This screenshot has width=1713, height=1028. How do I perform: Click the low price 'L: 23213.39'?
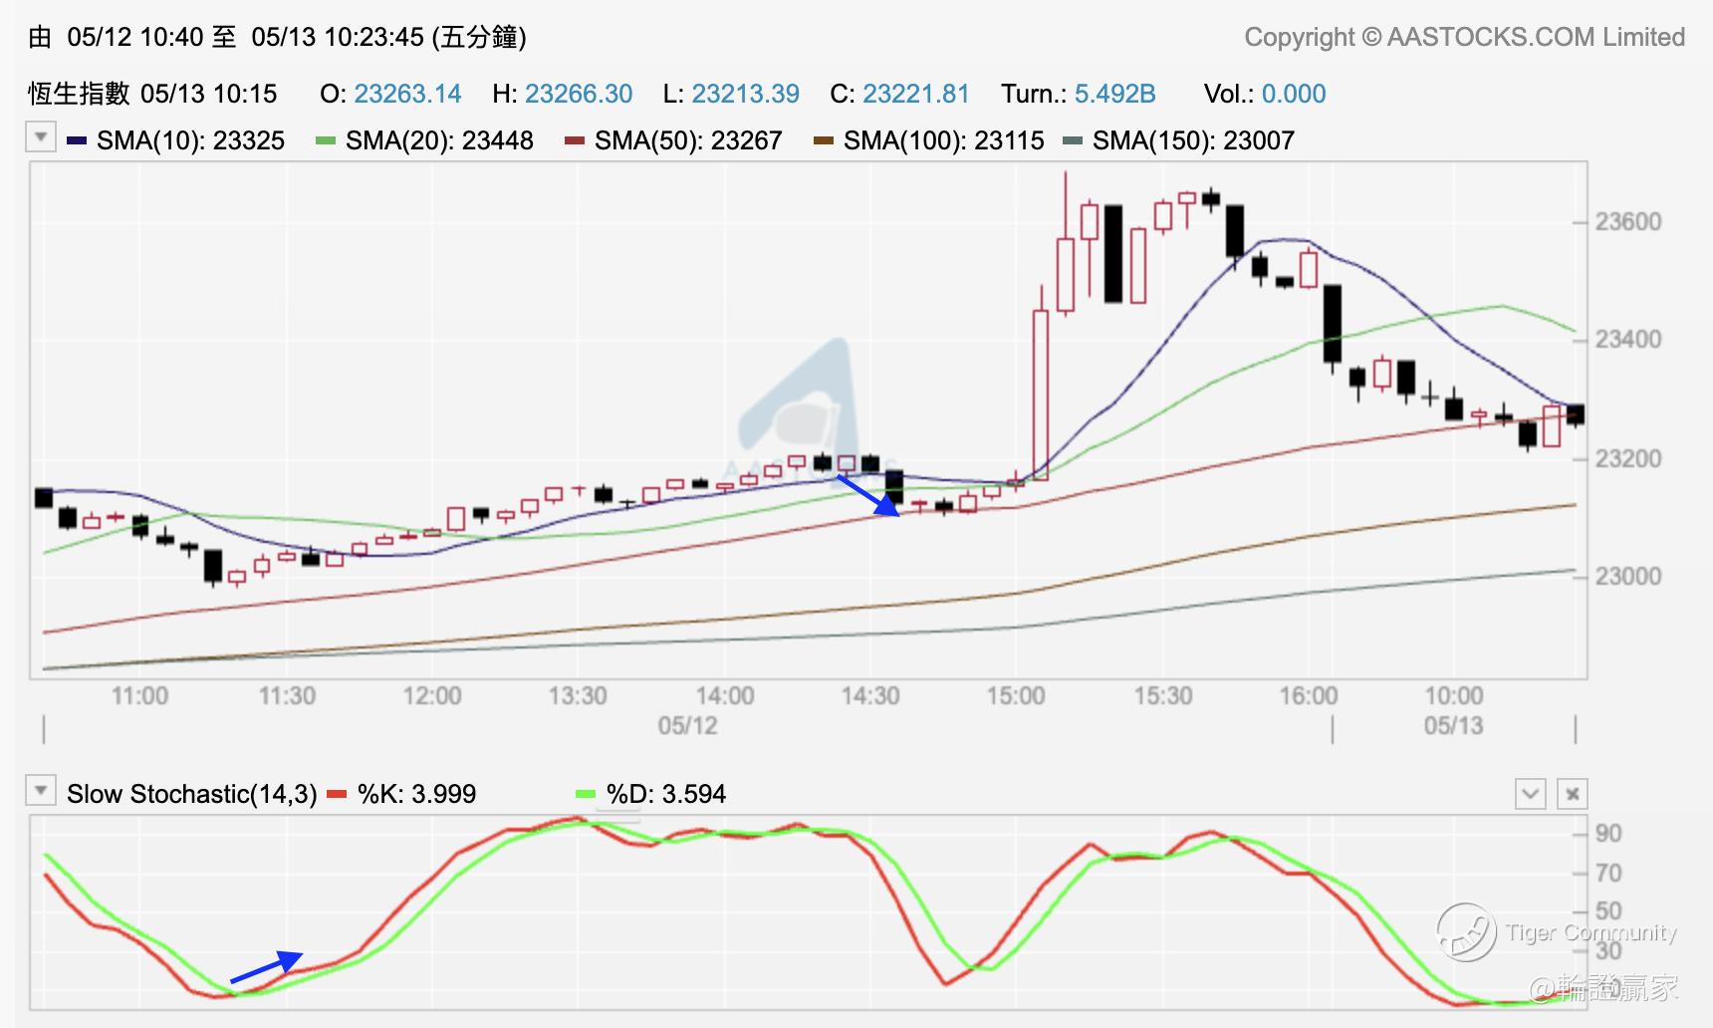tap(731, 94)
